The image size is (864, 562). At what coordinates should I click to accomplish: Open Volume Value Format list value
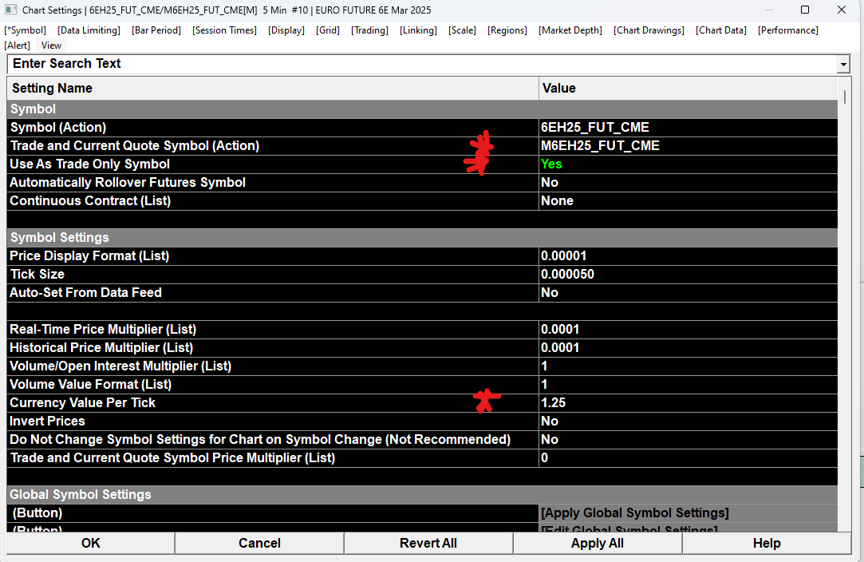tap(688, 385)
